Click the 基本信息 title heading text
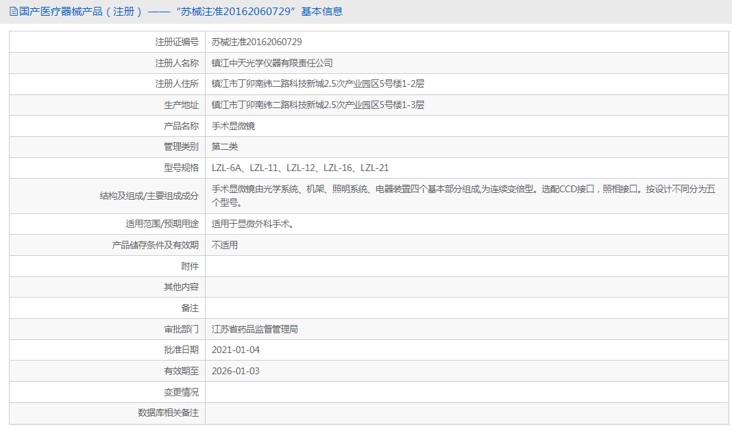The image size is (732, 429). pyautogui.click(x=321, y=12)
